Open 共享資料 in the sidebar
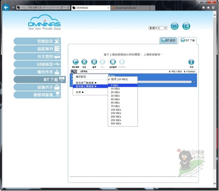Screen dimensions: 219x191 [37, 57]
